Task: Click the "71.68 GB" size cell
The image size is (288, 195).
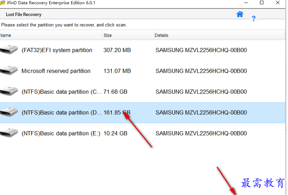Action: point(115,92)
